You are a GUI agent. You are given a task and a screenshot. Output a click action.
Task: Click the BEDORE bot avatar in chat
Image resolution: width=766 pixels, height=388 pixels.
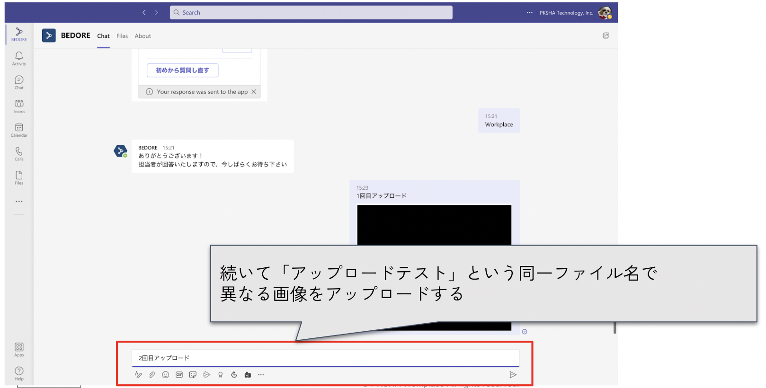(121, 151)
